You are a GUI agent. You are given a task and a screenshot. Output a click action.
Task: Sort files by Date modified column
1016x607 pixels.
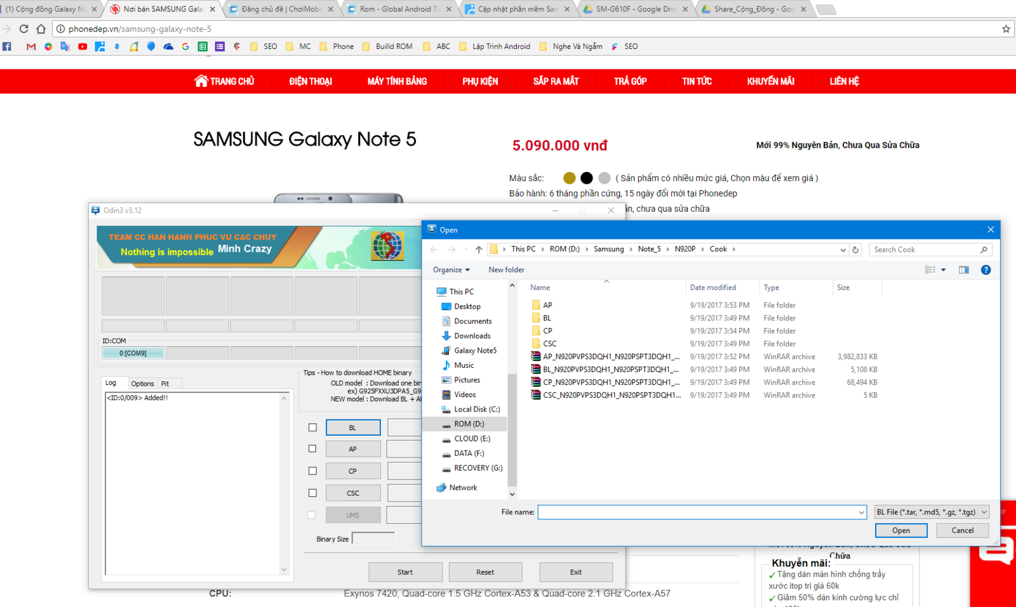pos(713,287)
